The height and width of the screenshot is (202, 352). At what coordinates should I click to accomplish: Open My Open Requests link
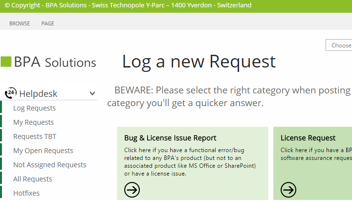(x=43, y=151)
